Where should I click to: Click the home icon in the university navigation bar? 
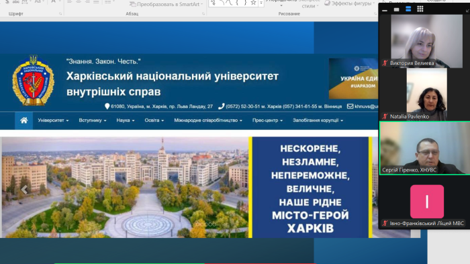[24, 120]
